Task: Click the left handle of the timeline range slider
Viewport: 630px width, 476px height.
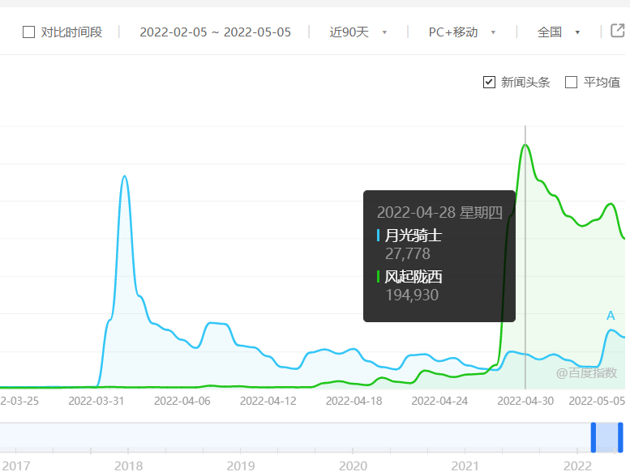Action: (593, 437)
